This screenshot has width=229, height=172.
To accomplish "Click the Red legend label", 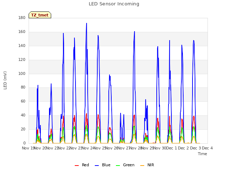I will pos(86,165).
